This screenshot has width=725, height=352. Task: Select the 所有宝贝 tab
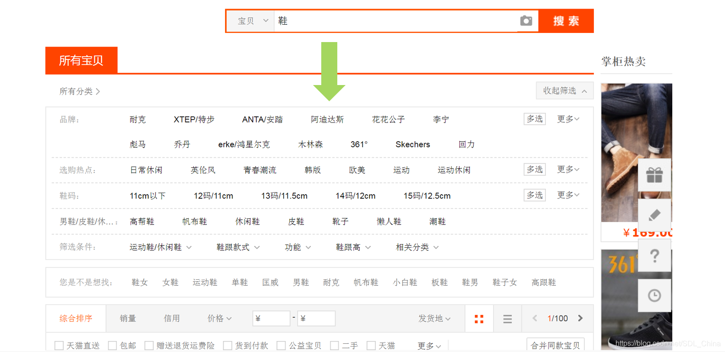[x=81, y=60]
